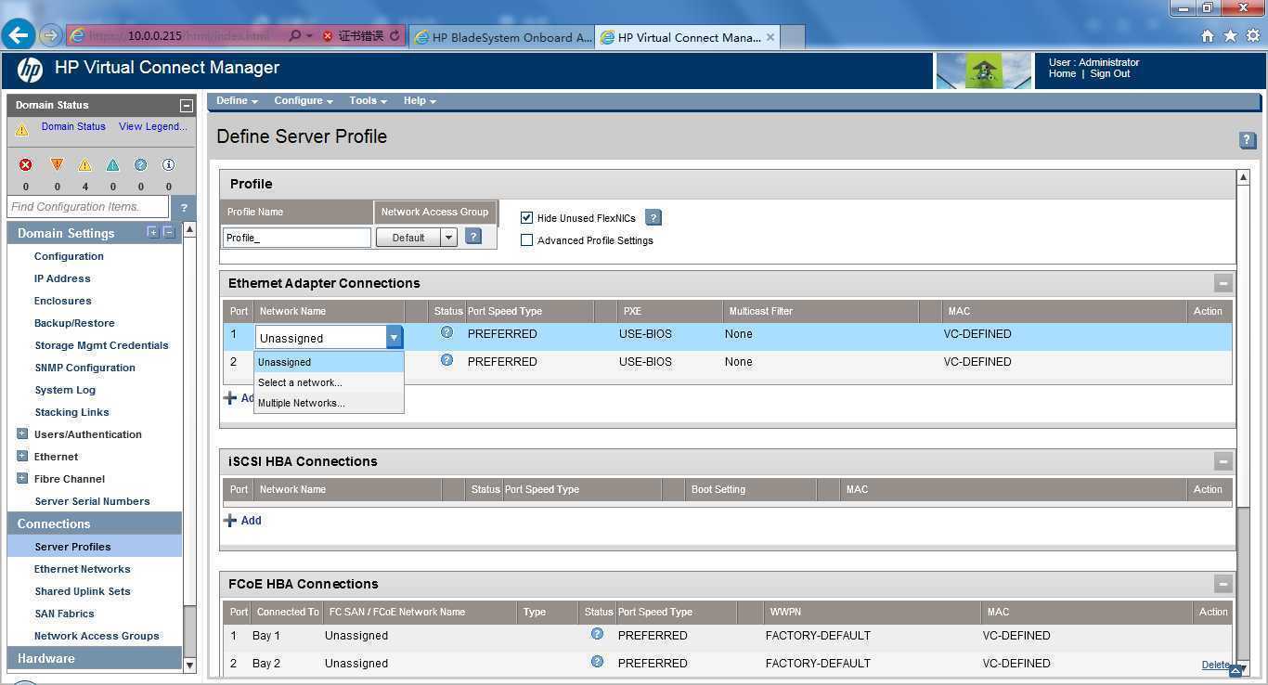1268x685 pixels.
Task: Switch to HP BladeSystem Onboard tab
Action: click(x=502, y=37)
